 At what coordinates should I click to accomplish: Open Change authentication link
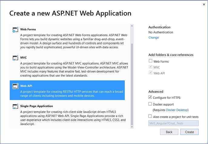(154, 37)
